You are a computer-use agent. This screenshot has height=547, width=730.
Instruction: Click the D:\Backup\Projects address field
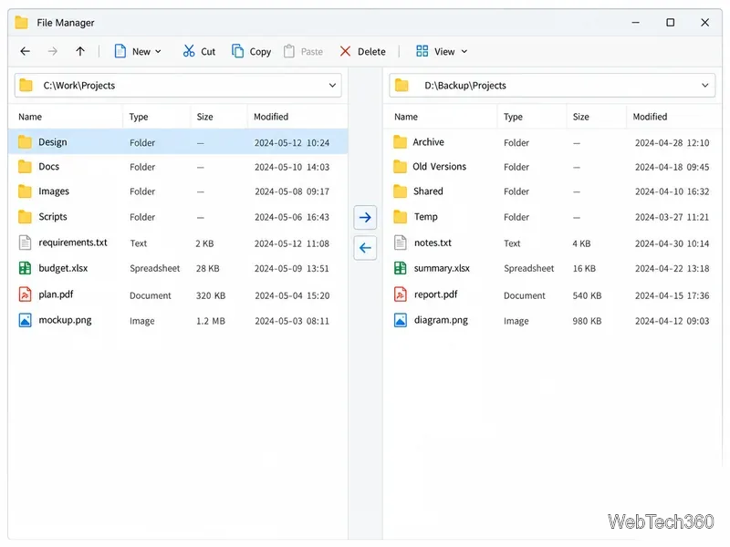(x=552, y=85)
